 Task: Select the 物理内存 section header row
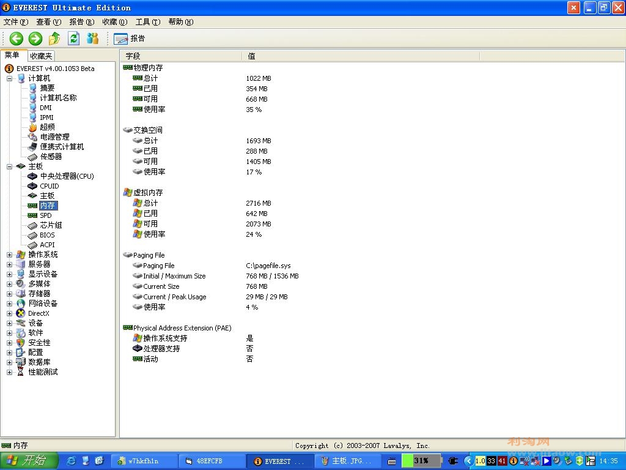pos(143,68)
